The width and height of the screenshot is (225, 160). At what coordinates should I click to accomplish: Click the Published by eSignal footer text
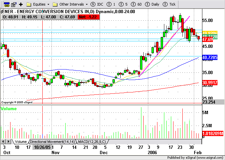pos(195,158)
